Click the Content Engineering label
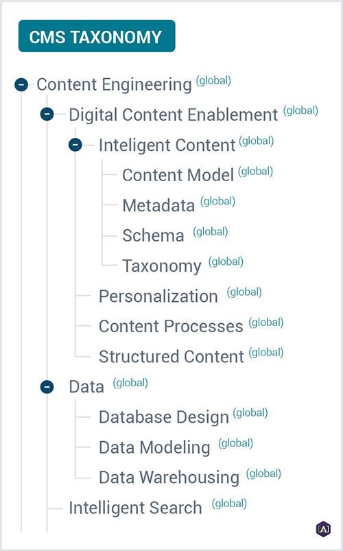The width and height of the screenshot is (343, 551). click(x=114, y=84)
